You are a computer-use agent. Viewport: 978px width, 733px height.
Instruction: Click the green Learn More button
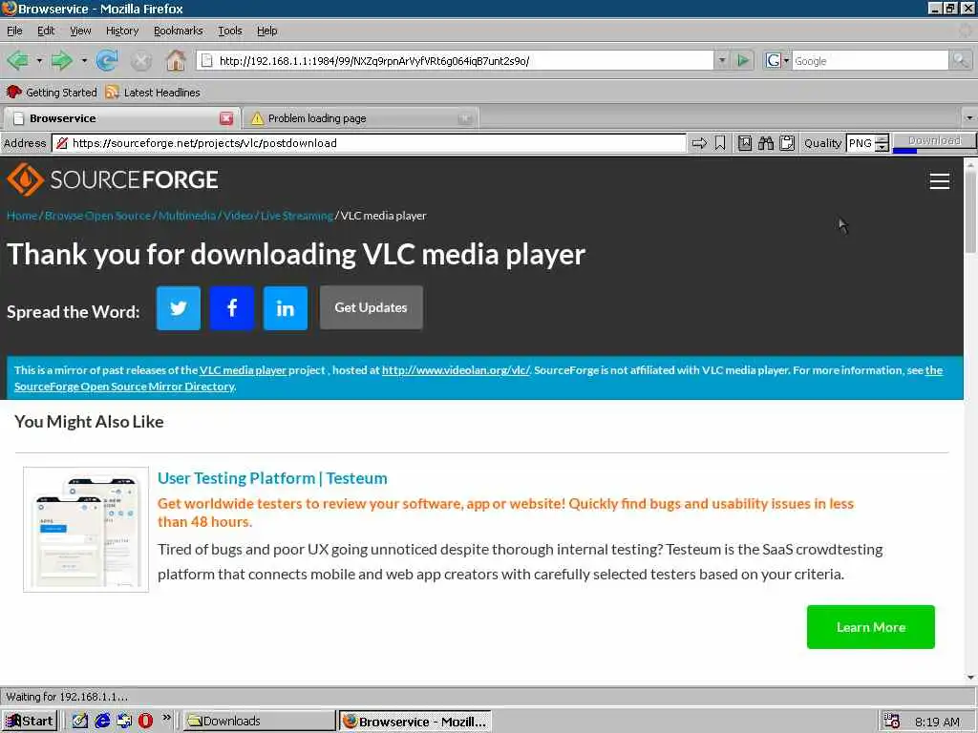(871, 627)
